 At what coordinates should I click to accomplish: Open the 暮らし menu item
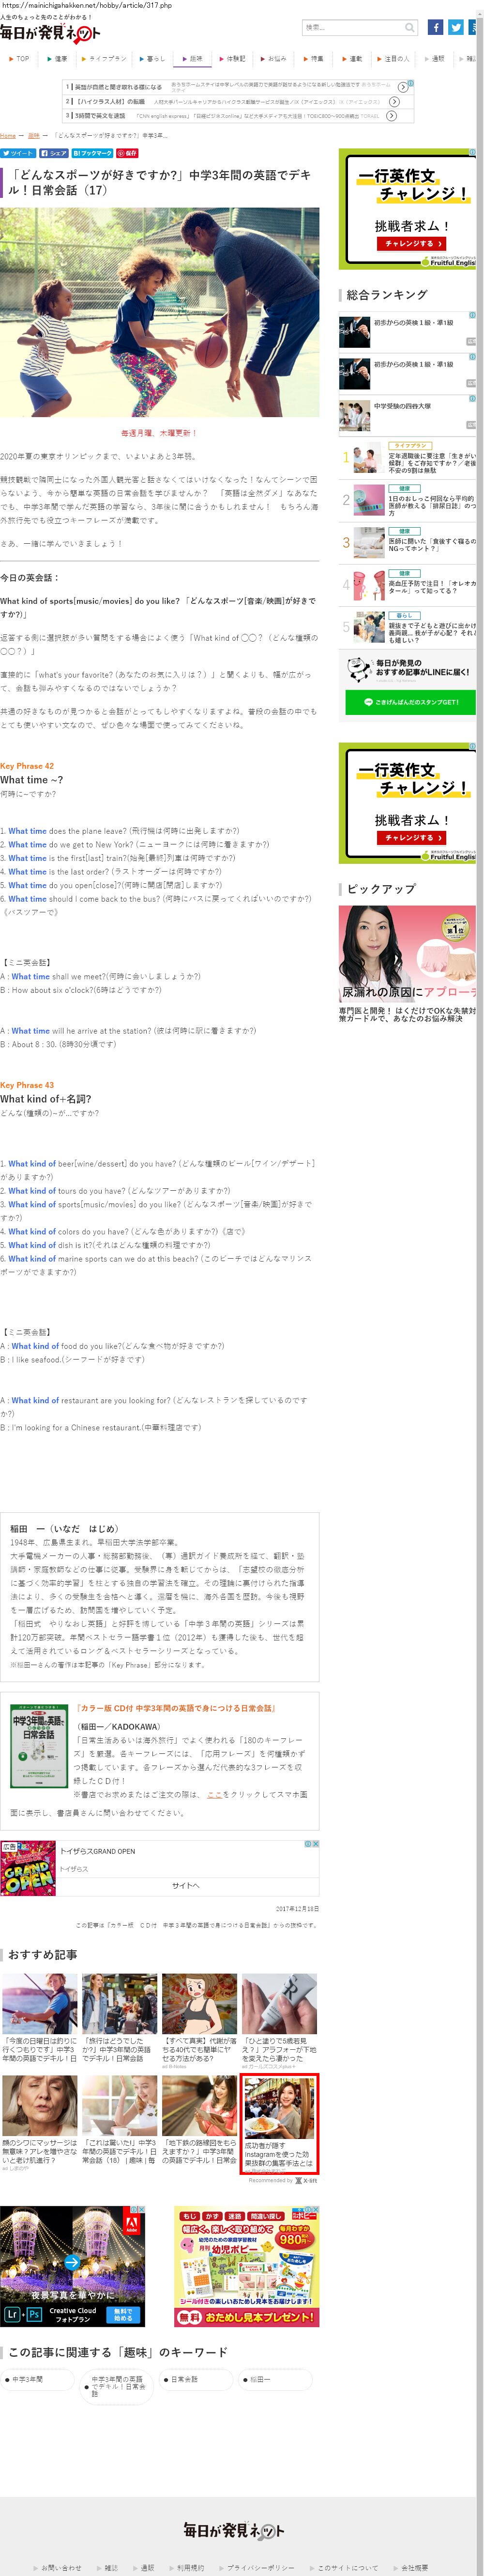tap(151, 59)
